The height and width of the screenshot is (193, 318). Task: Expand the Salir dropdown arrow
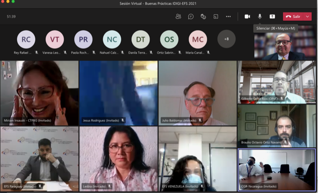[308, 16]
